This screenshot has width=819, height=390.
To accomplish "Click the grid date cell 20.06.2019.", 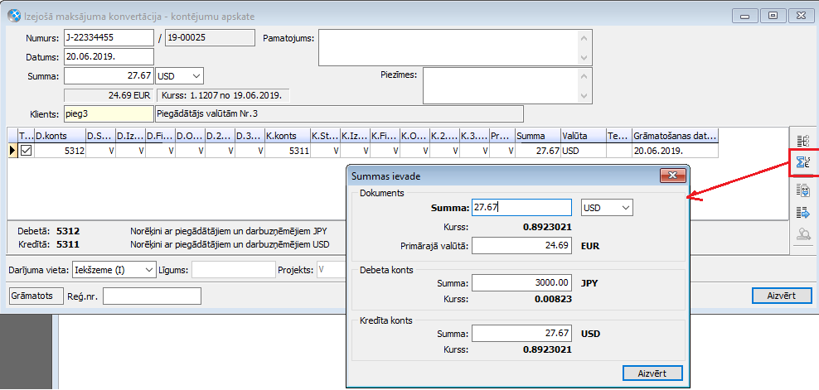I will point(675,151).
